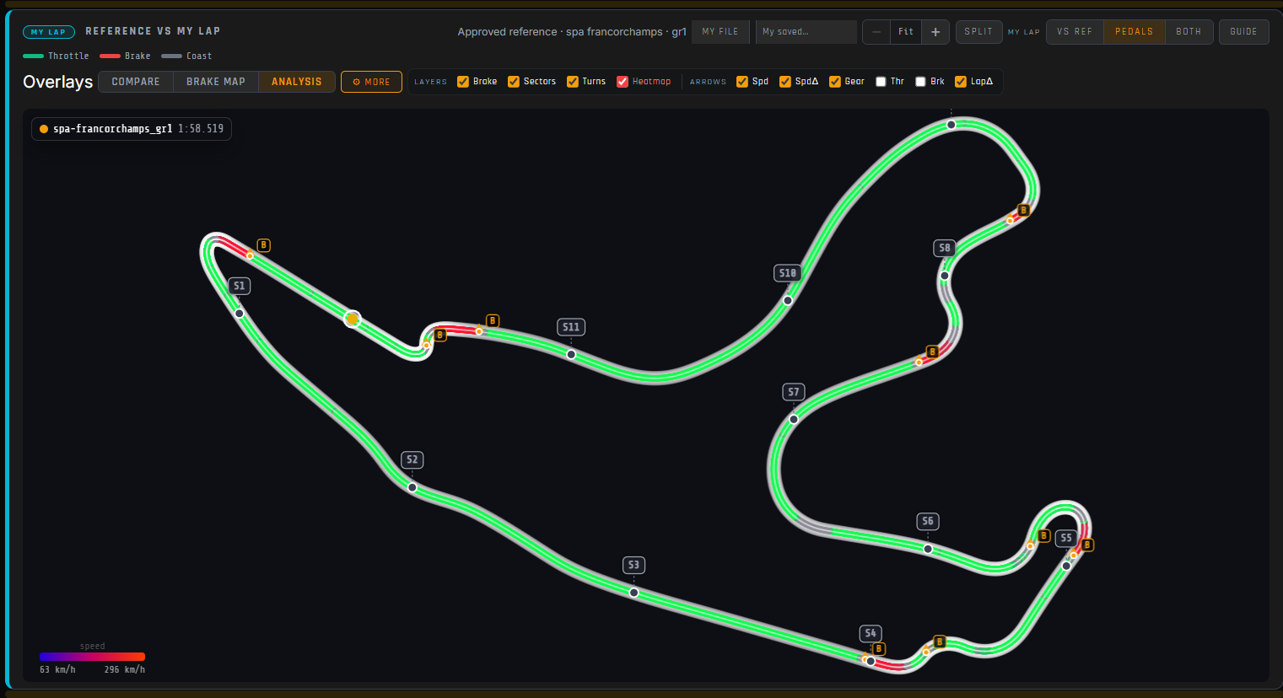Enable the Brk arrows checkbox
Viewport: 1283px width, 698px height.
(x=920, y=82)
